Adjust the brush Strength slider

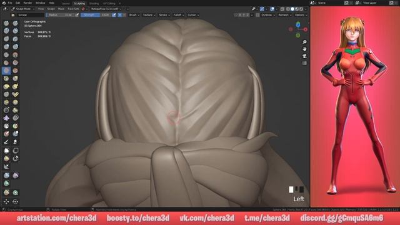(x=96, y=15)
